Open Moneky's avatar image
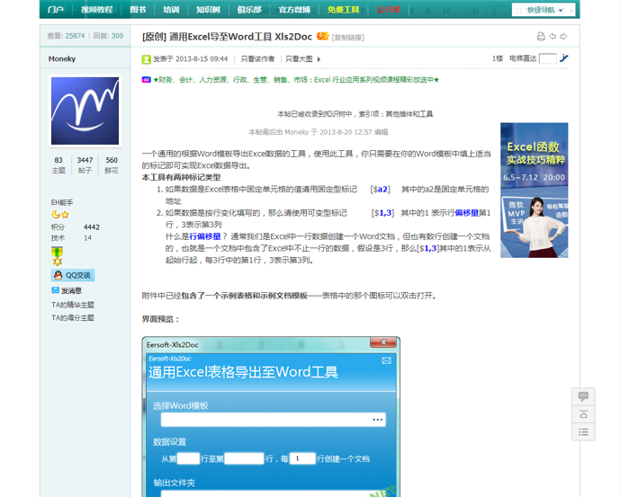 click(85, 111)
